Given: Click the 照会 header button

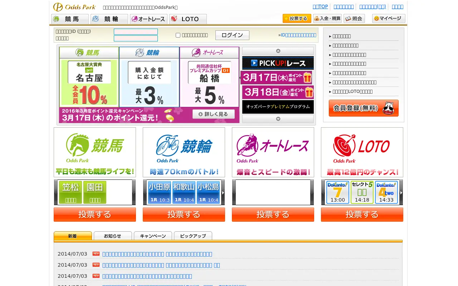Looking at the screenshot, I should pyautogui.click(x=354, y=19).
